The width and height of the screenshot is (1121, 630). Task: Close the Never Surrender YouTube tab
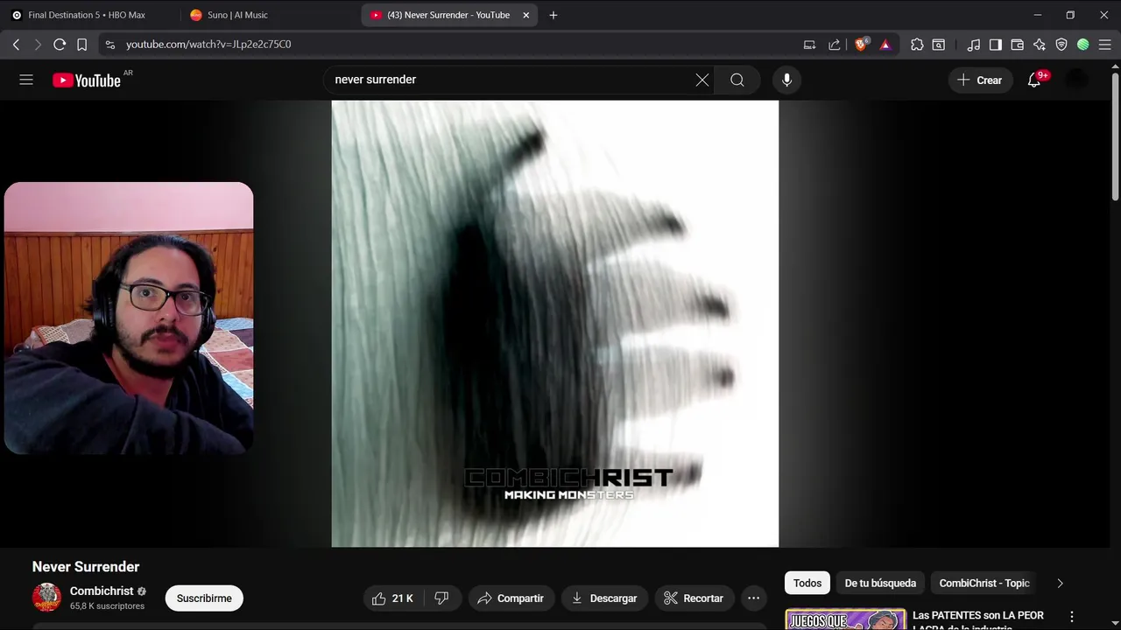[x=526, y=15]
